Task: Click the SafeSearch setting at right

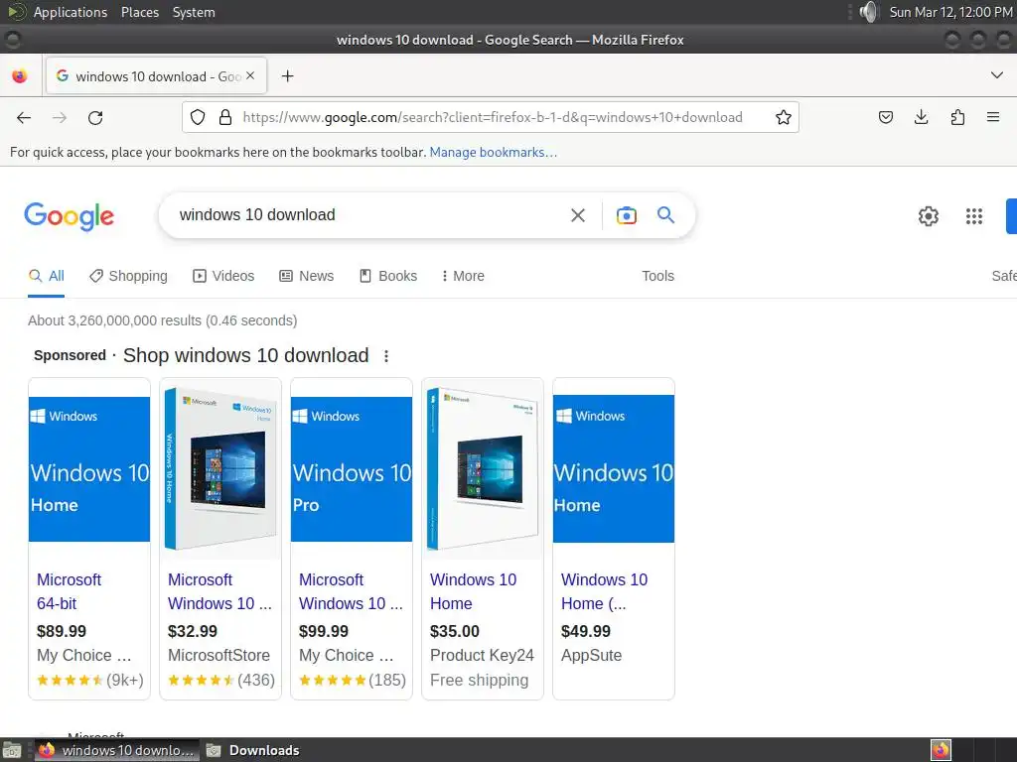Action: [x=1003, y=276]
